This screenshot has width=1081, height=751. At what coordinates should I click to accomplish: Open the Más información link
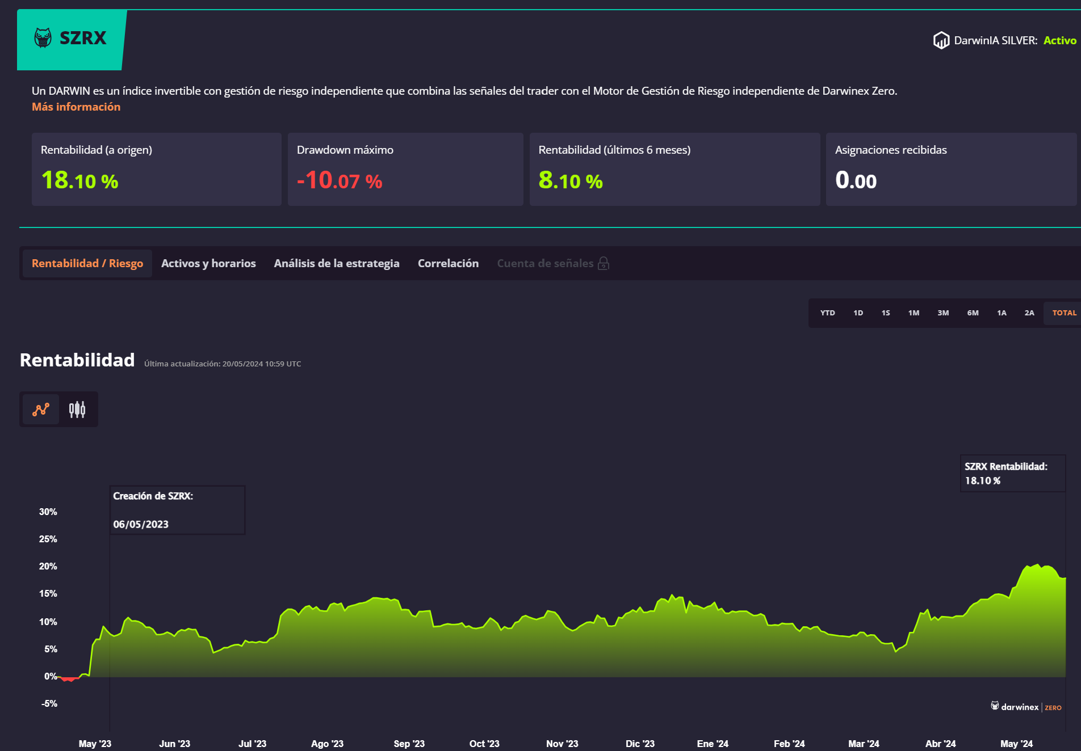coord(76,107)
